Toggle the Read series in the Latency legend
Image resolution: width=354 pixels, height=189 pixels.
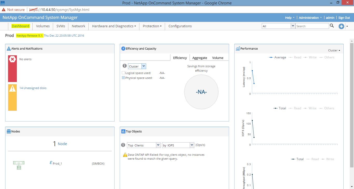[298, 57]
